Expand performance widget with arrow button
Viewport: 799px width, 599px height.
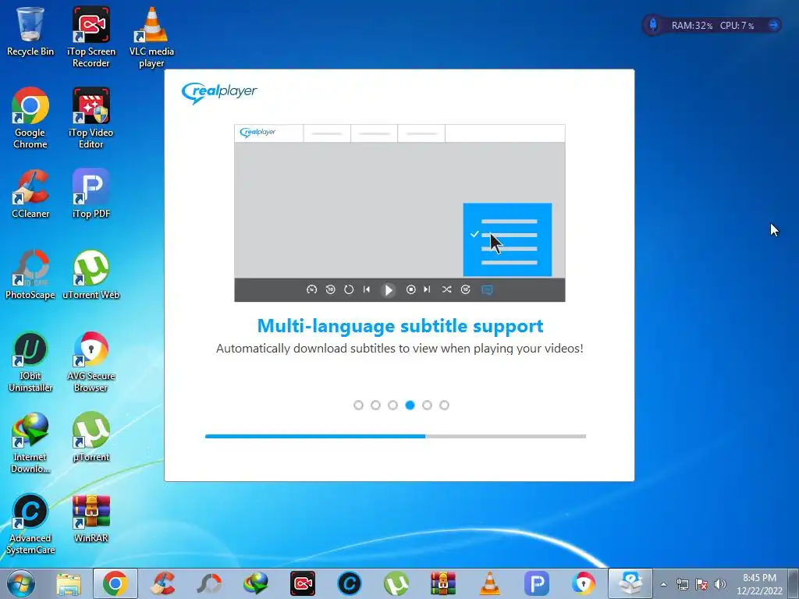point(773,25)
